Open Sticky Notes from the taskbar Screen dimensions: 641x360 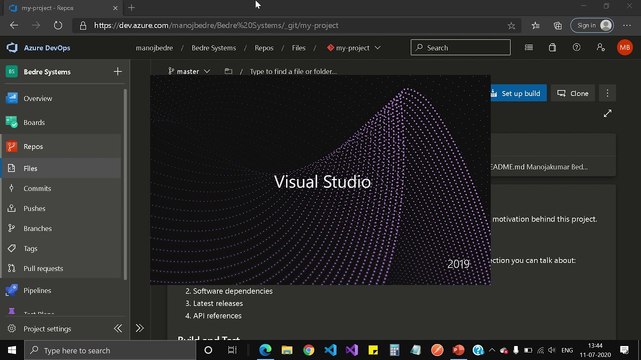(x=373, y=350)
